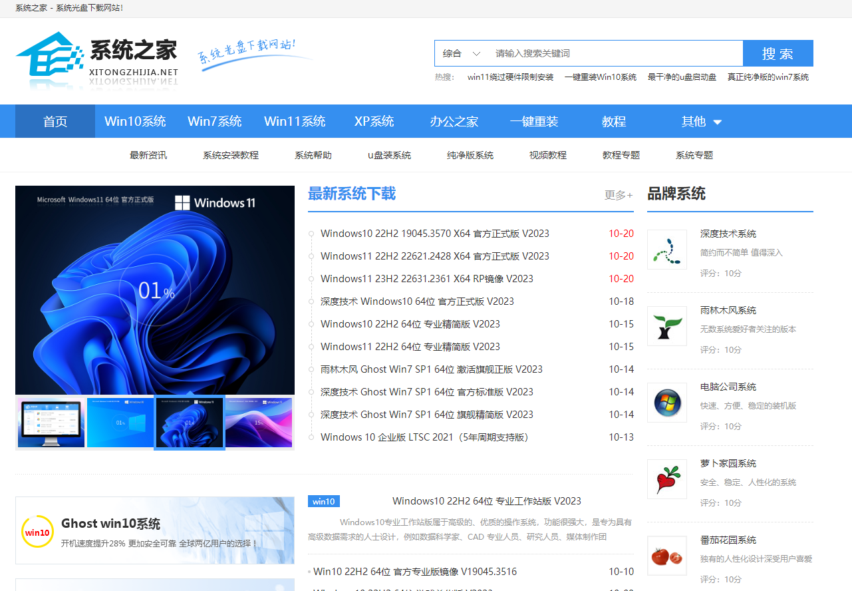Expand the 其他 navigation menu
Image resolution: width=852 pixels, height=591 pixels.
click(700, 121)
